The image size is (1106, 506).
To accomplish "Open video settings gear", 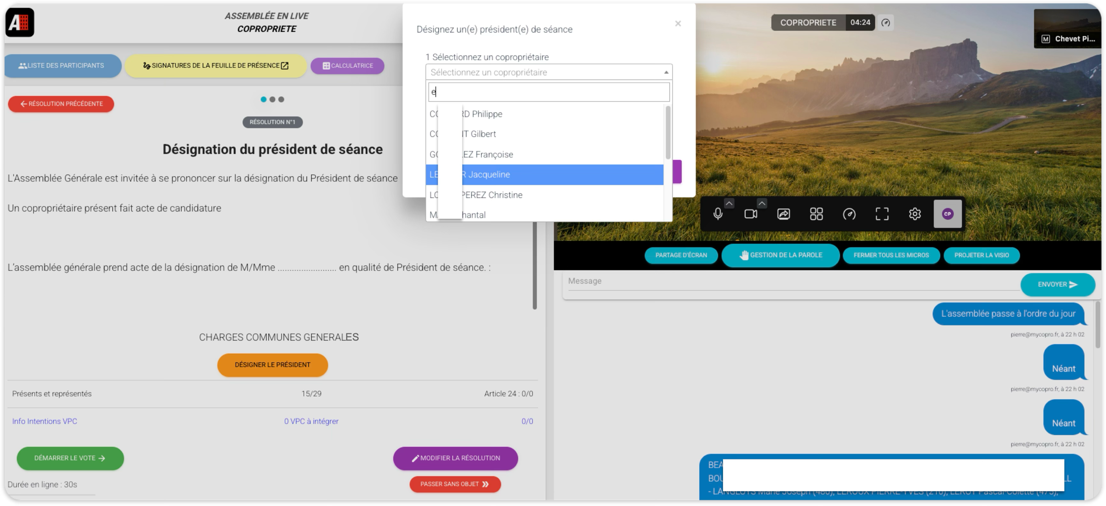I will click(915, 214).
